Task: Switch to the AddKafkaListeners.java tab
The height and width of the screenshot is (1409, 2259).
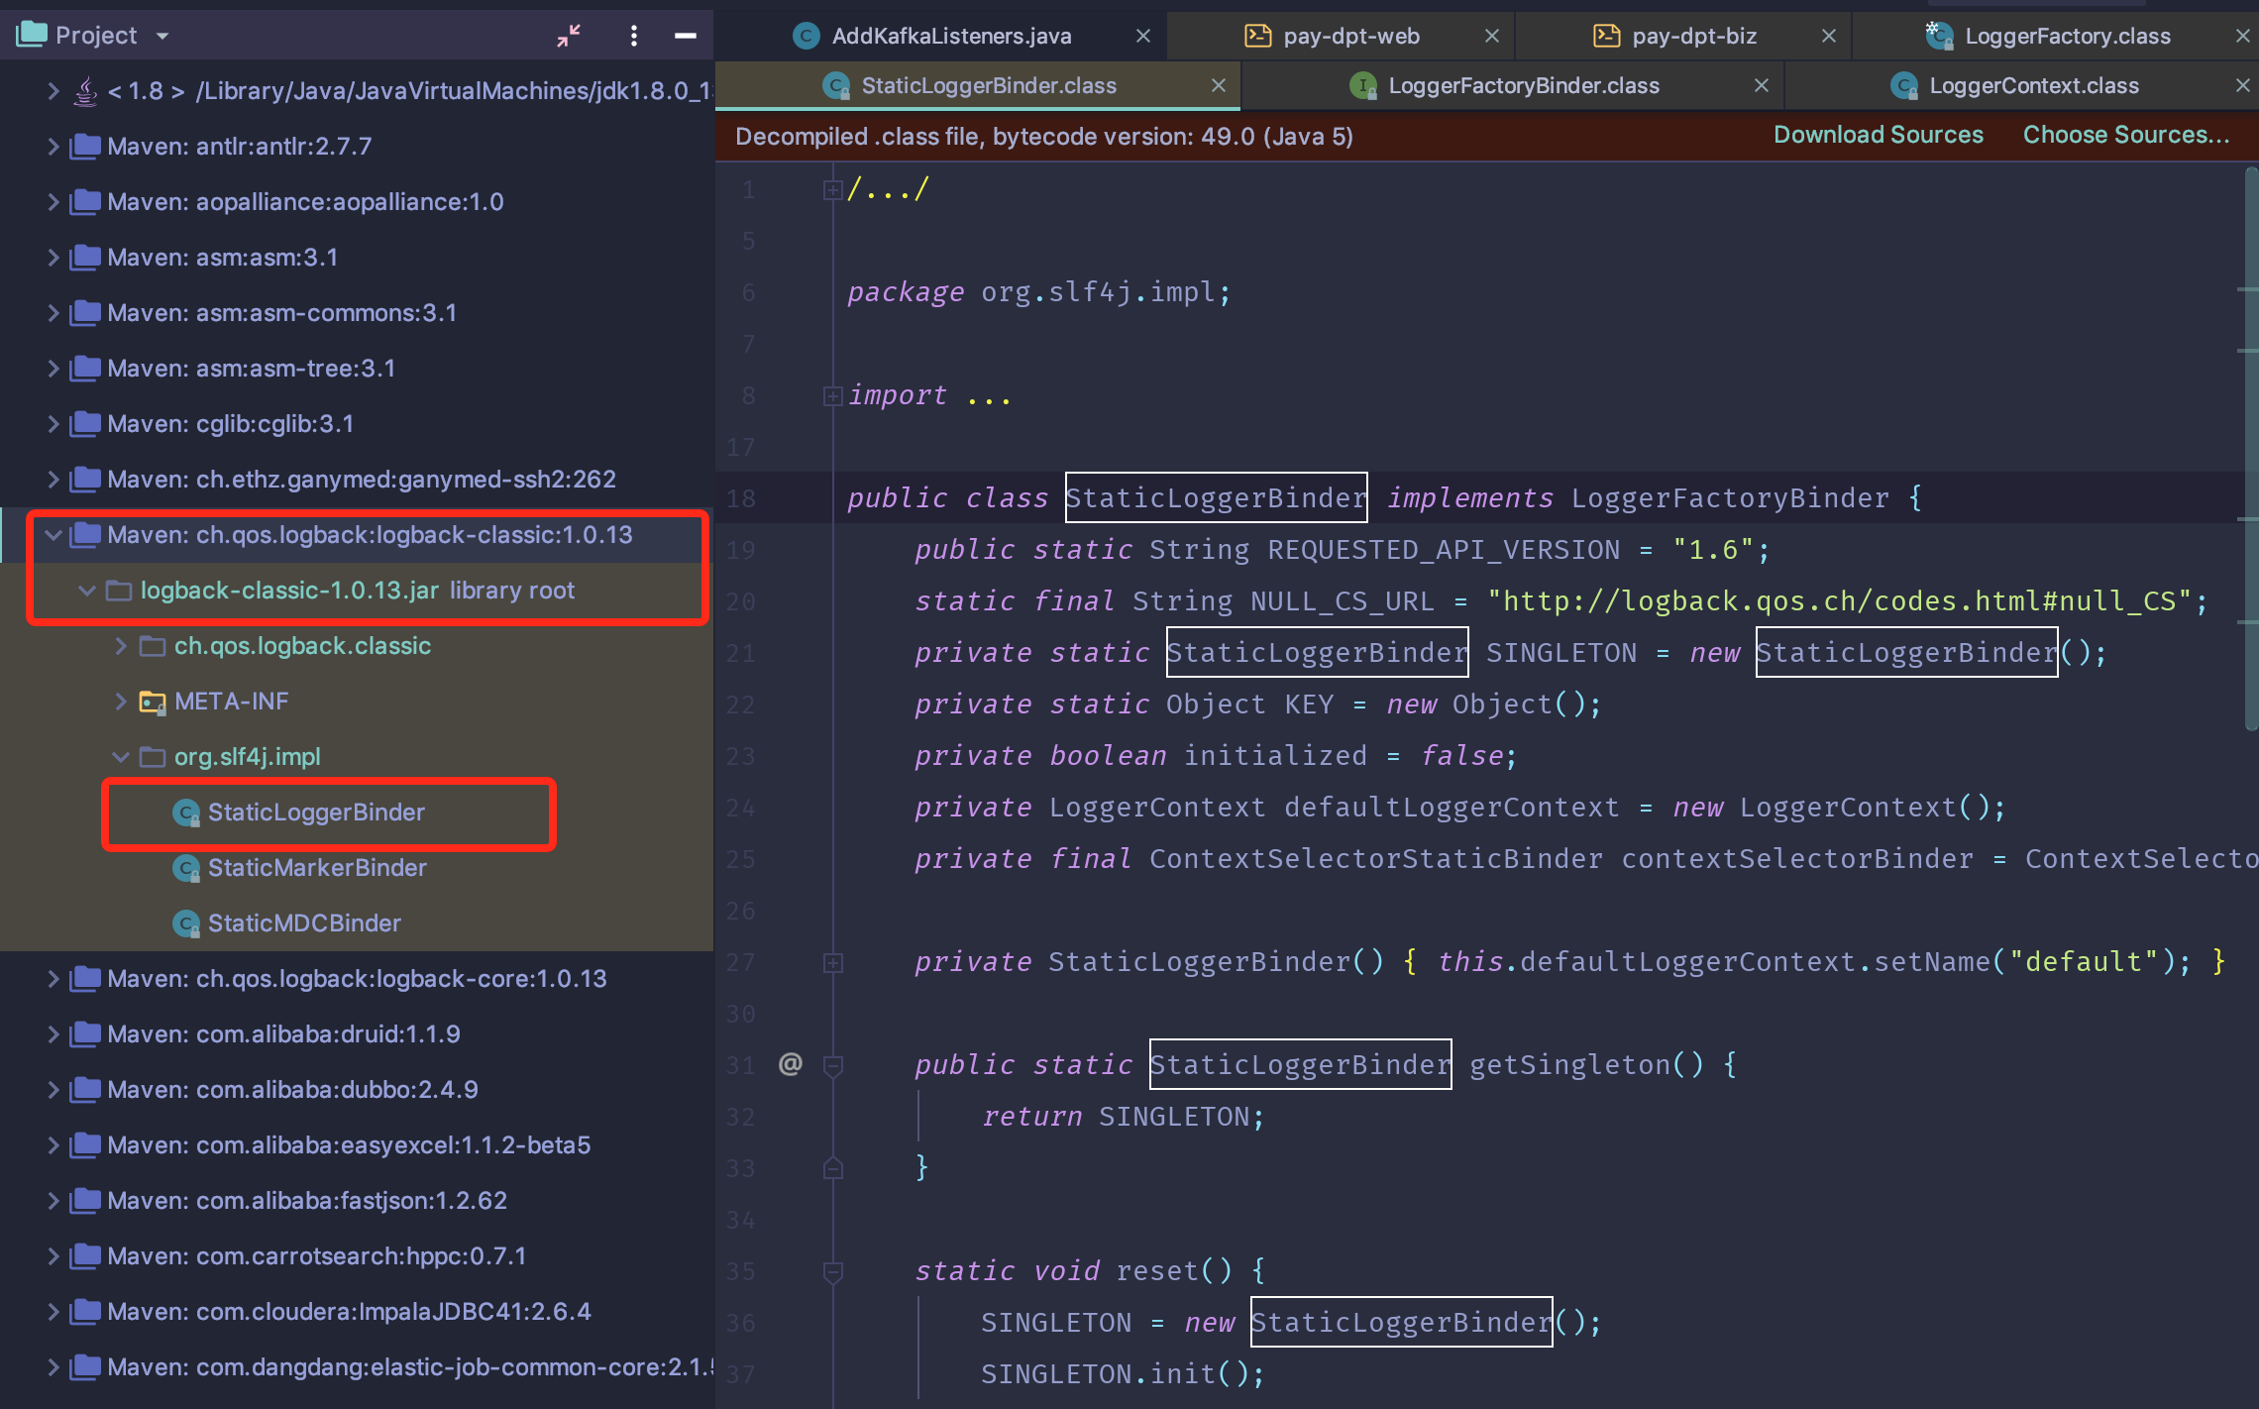Action: coord(950,37)
